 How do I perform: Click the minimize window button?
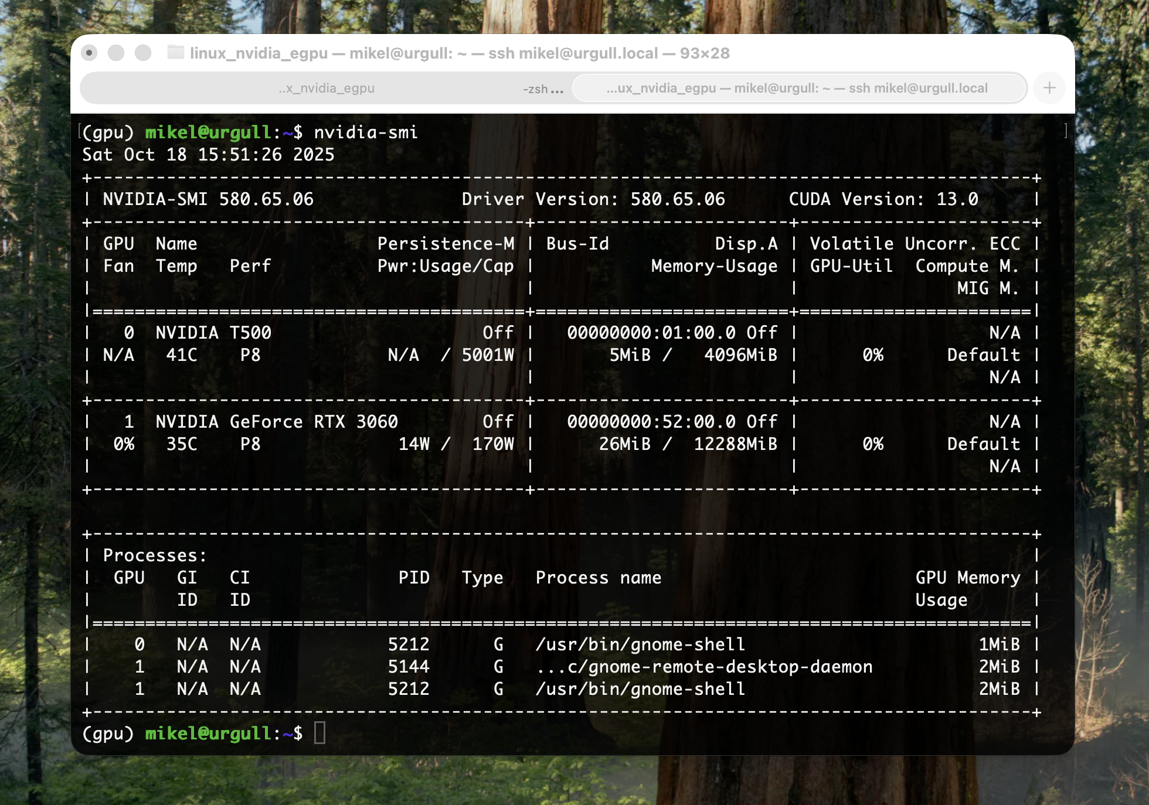click(x=116, y=53)
